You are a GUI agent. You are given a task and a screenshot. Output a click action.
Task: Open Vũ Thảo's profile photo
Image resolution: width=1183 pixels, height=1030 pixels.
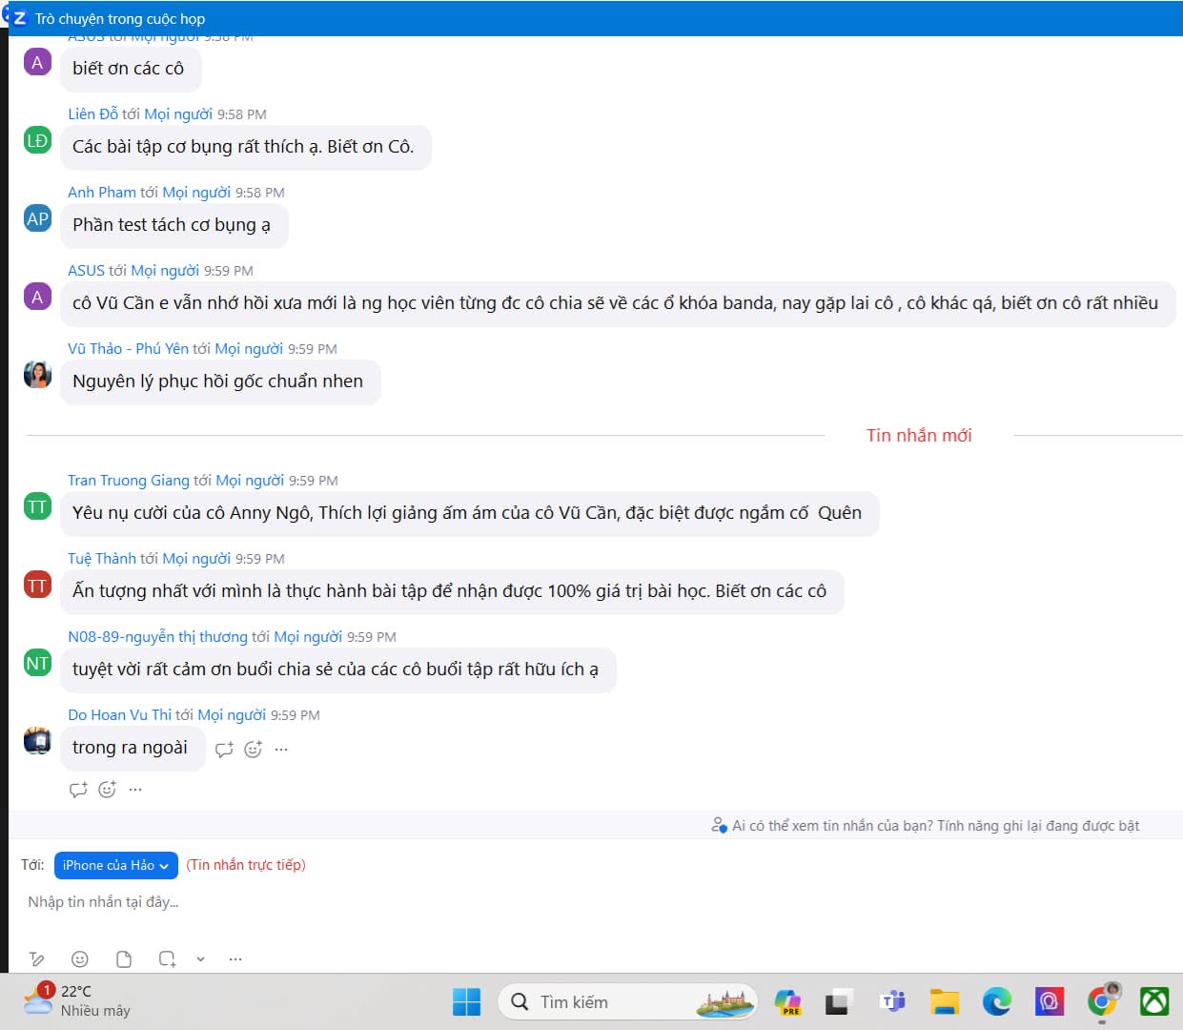pos(37,375)
